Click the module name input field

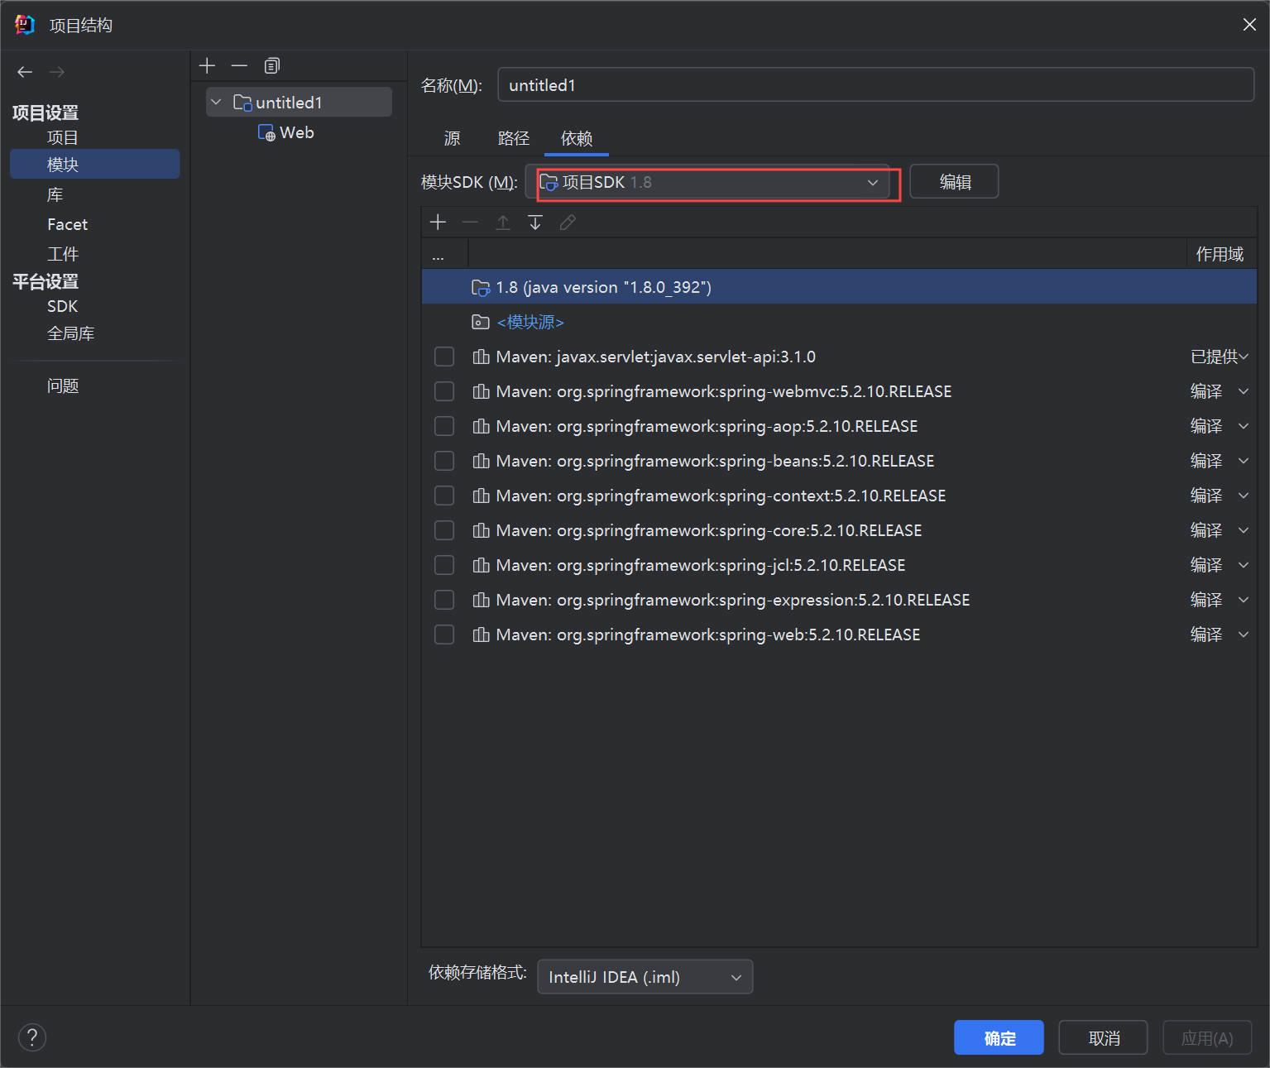(x=875, y=85)
